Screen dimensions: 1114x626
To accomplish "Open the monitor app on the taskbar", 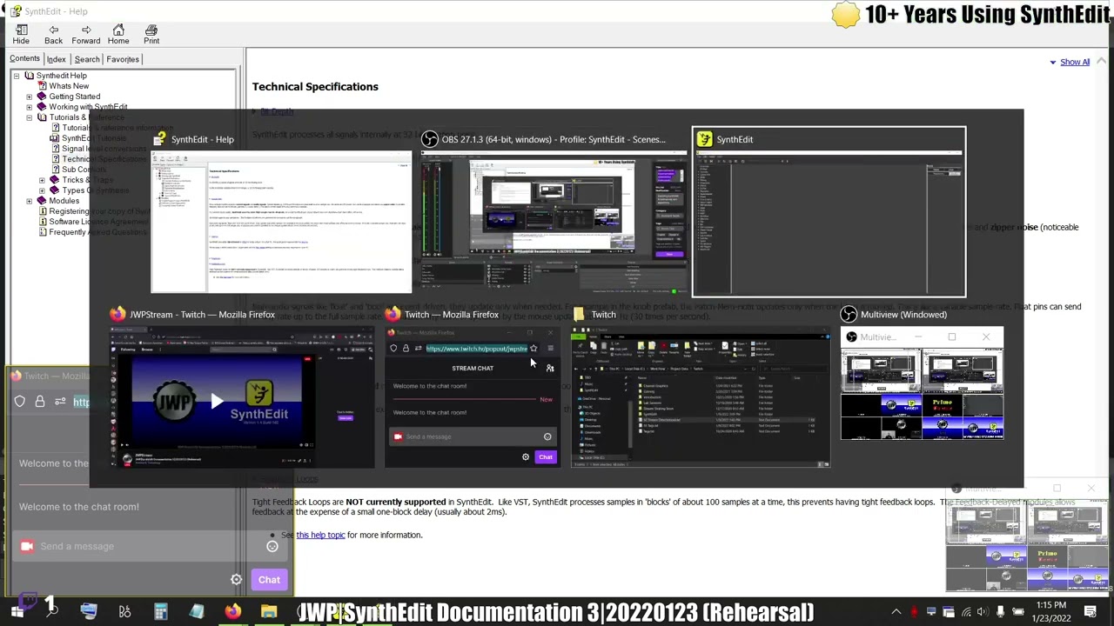I will [x=88, y=612].
